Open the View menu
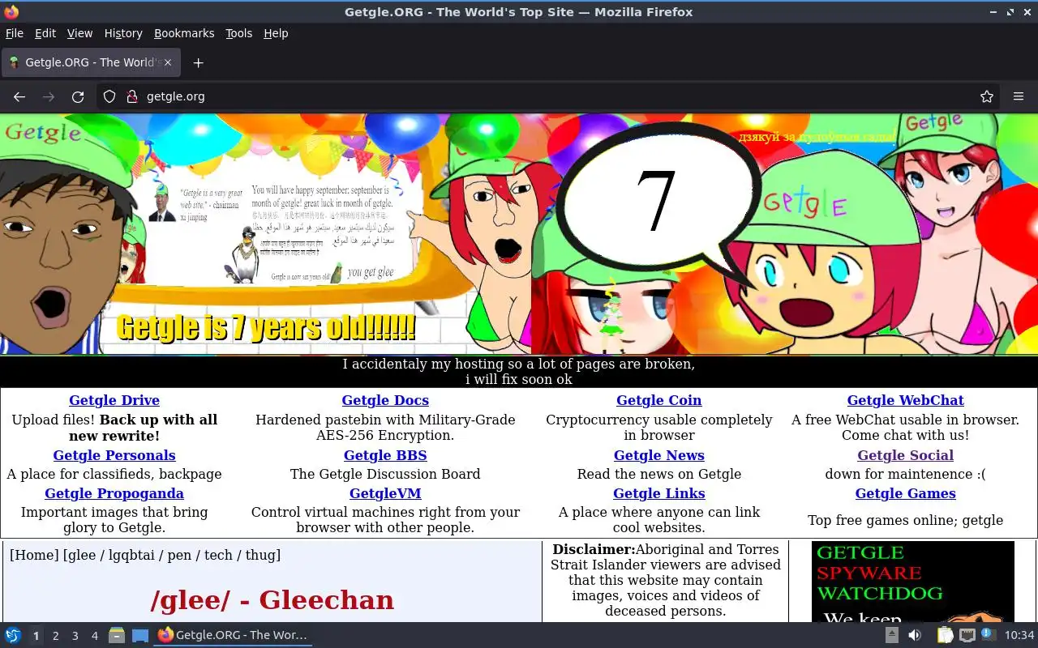This screenshot has height=648, width=1038. (x=79, y=33)
